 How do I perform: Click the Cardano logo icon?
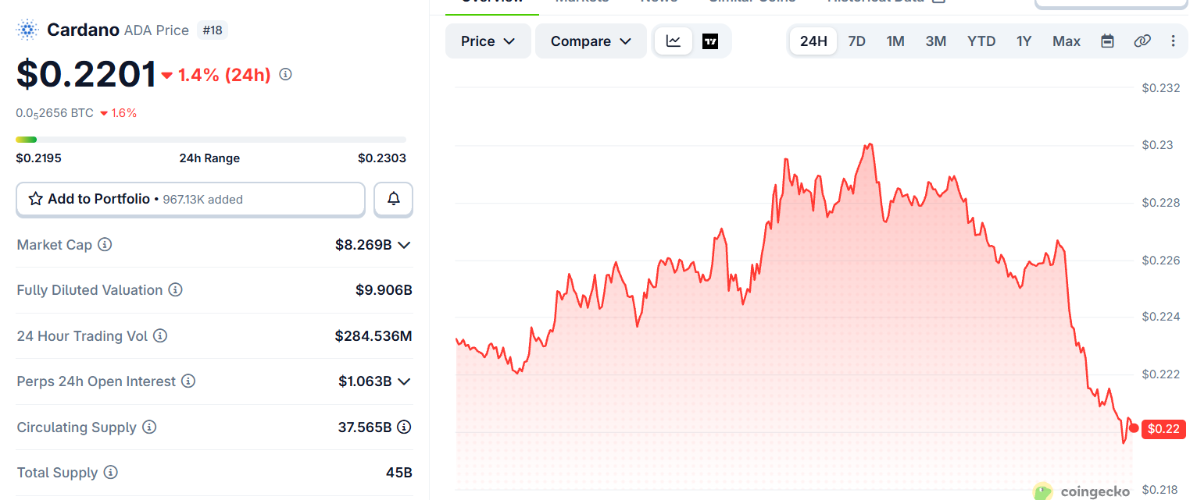(27, 30)
